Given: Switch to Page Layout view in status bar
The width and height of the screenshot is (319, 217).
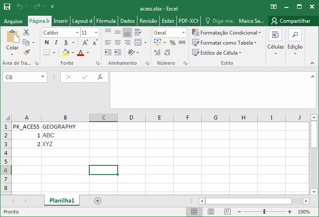Looking at the screenshot, I should 210,212.
